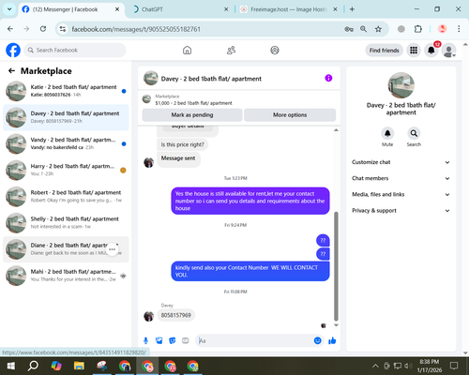Open Windows taskbar search
Viewport: 469px width, 375px height.
tap(33, 366)
